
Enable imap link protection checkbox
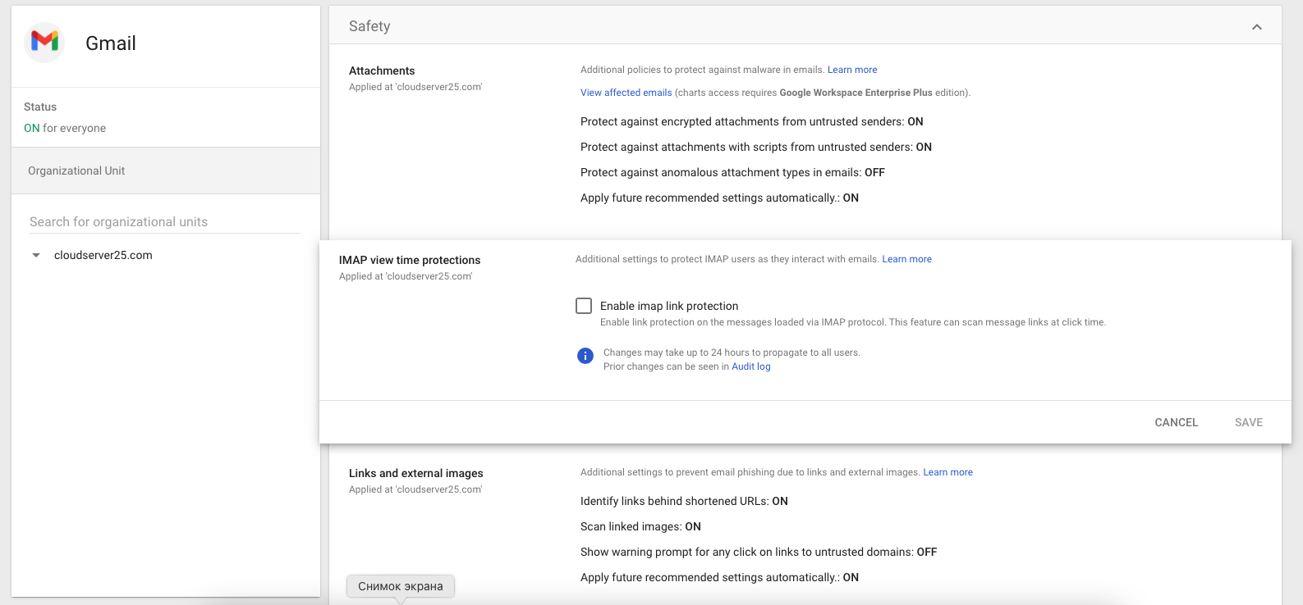584,306
